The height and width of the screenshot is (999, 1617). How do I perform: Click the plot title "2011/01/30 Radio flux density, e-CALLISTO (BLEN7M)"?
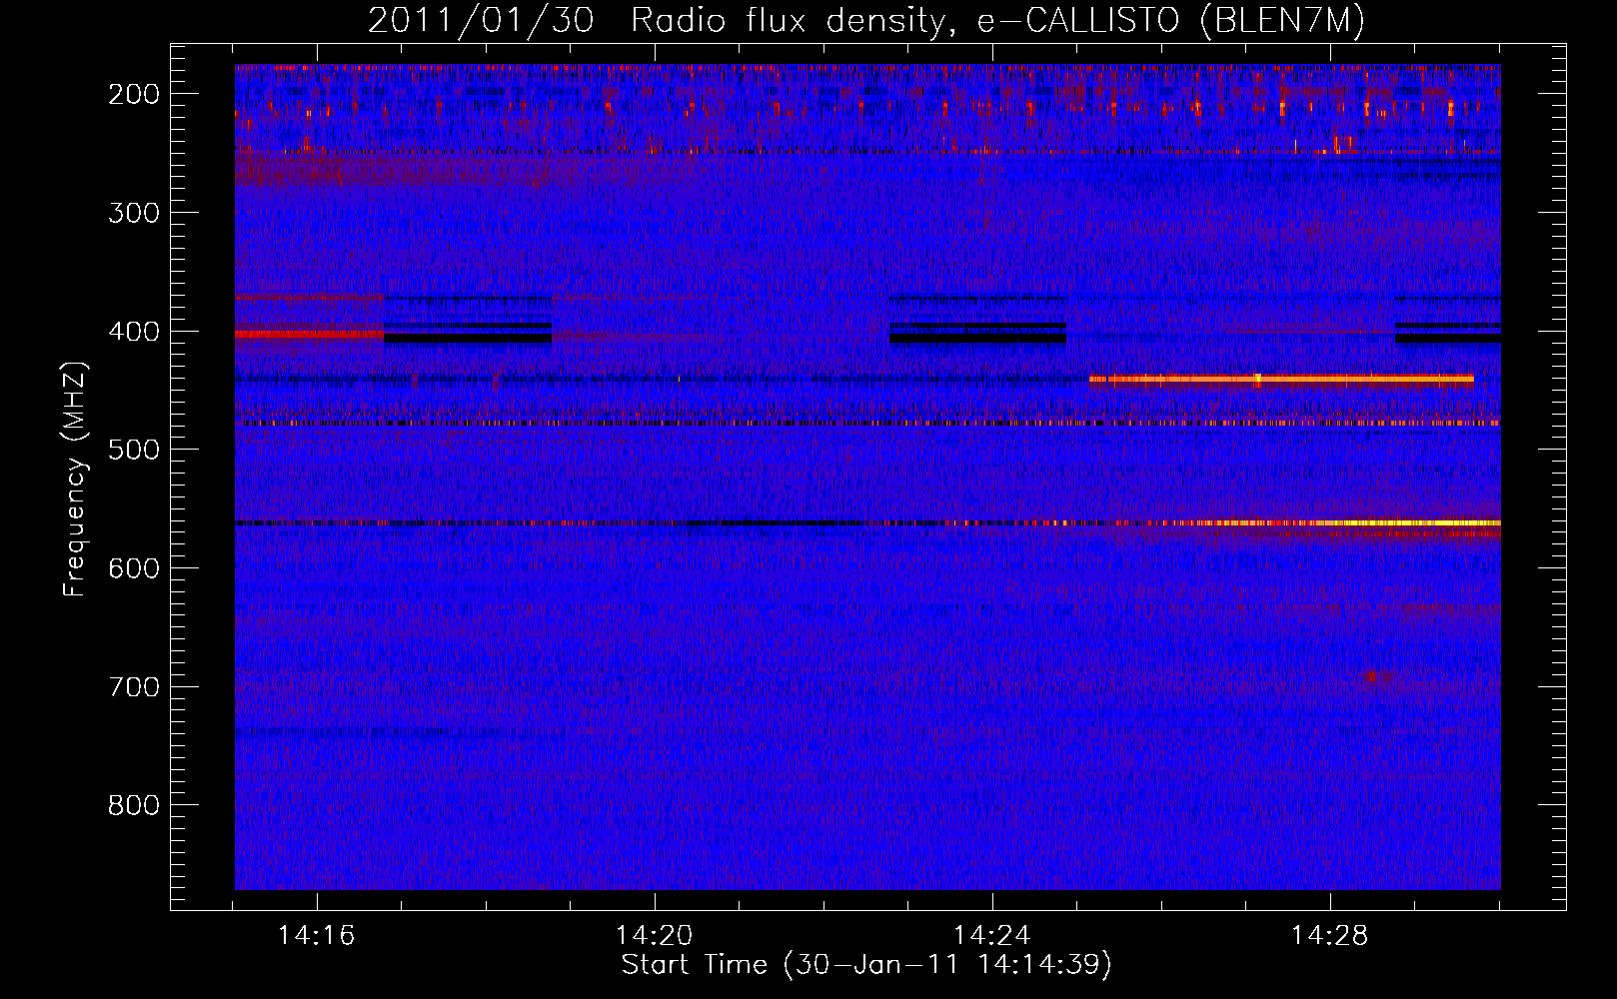pos(866,20)
